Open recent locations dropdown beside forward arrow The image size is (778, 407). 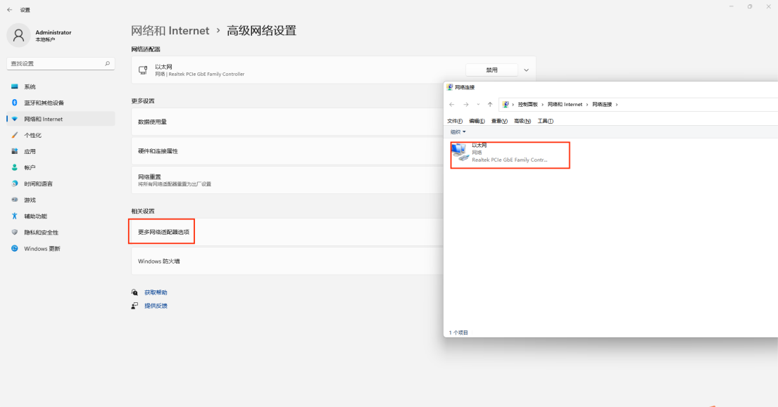[x=477, y=105]
